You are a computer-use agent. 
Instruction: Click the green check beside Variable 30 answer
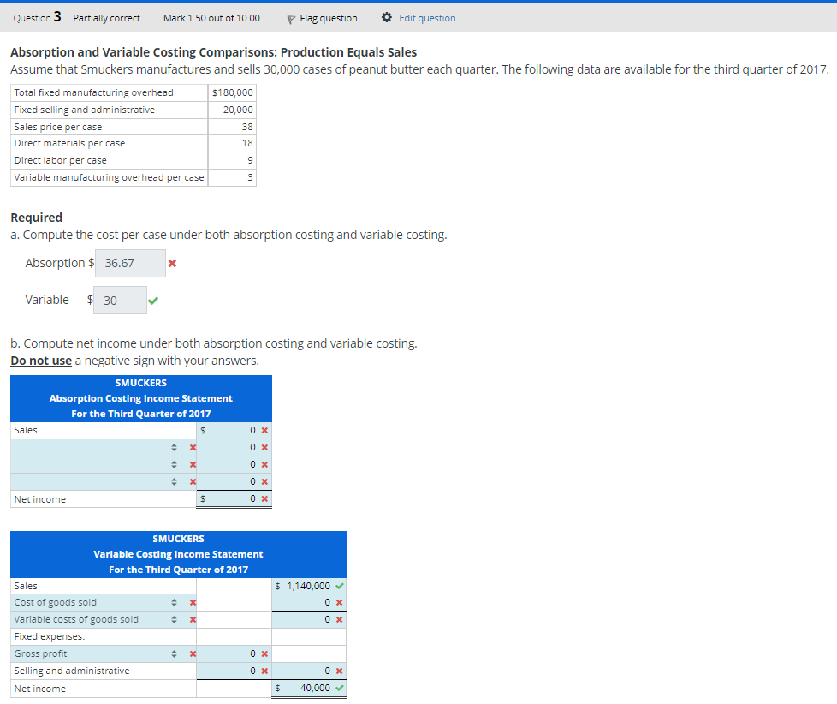(153, 300)
